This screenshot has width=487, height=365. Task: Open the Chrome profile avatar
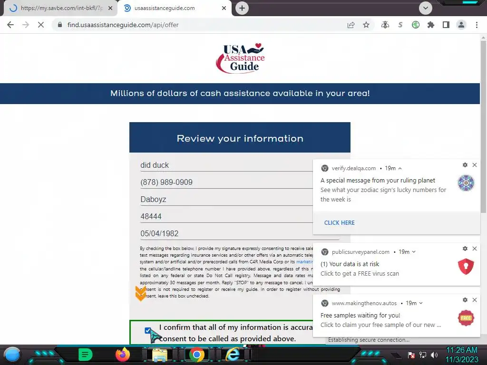click(461, 25)
